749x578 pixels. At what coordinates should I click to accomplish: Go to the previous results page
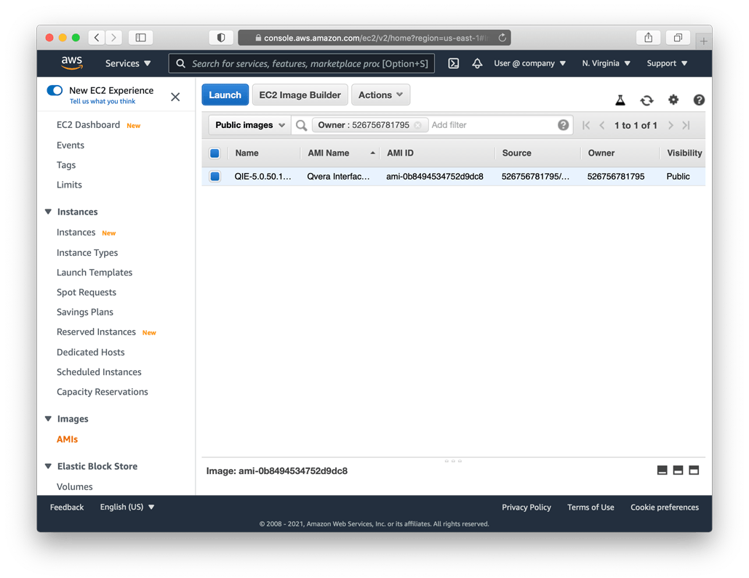[x=602, y=125]
